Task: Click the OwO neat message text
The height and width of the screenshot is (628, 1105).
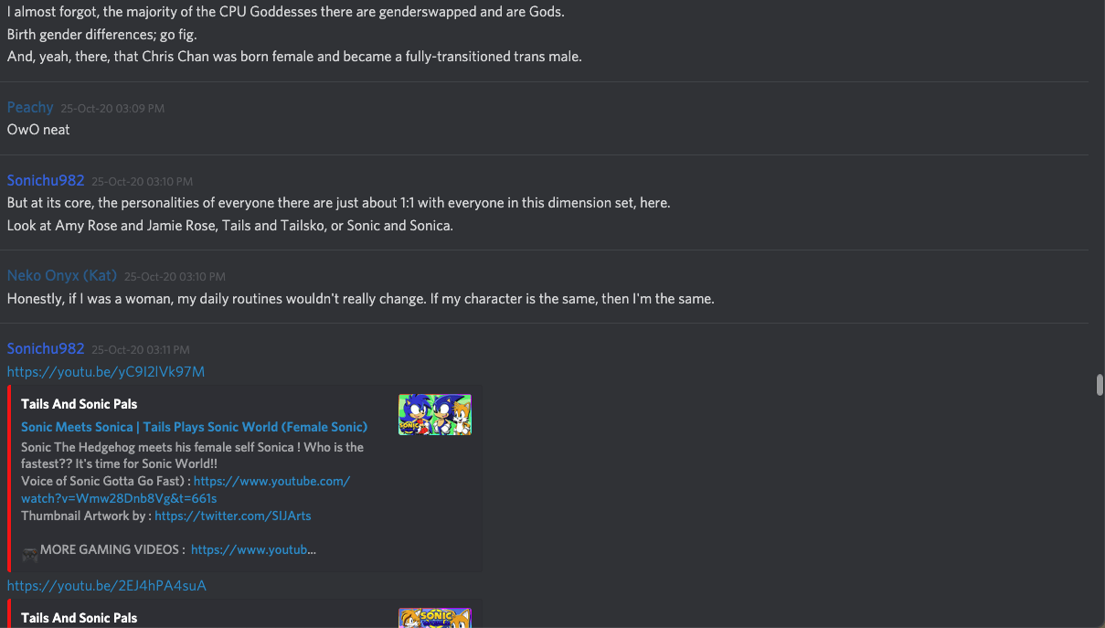Action: click(x=38, y=130)
